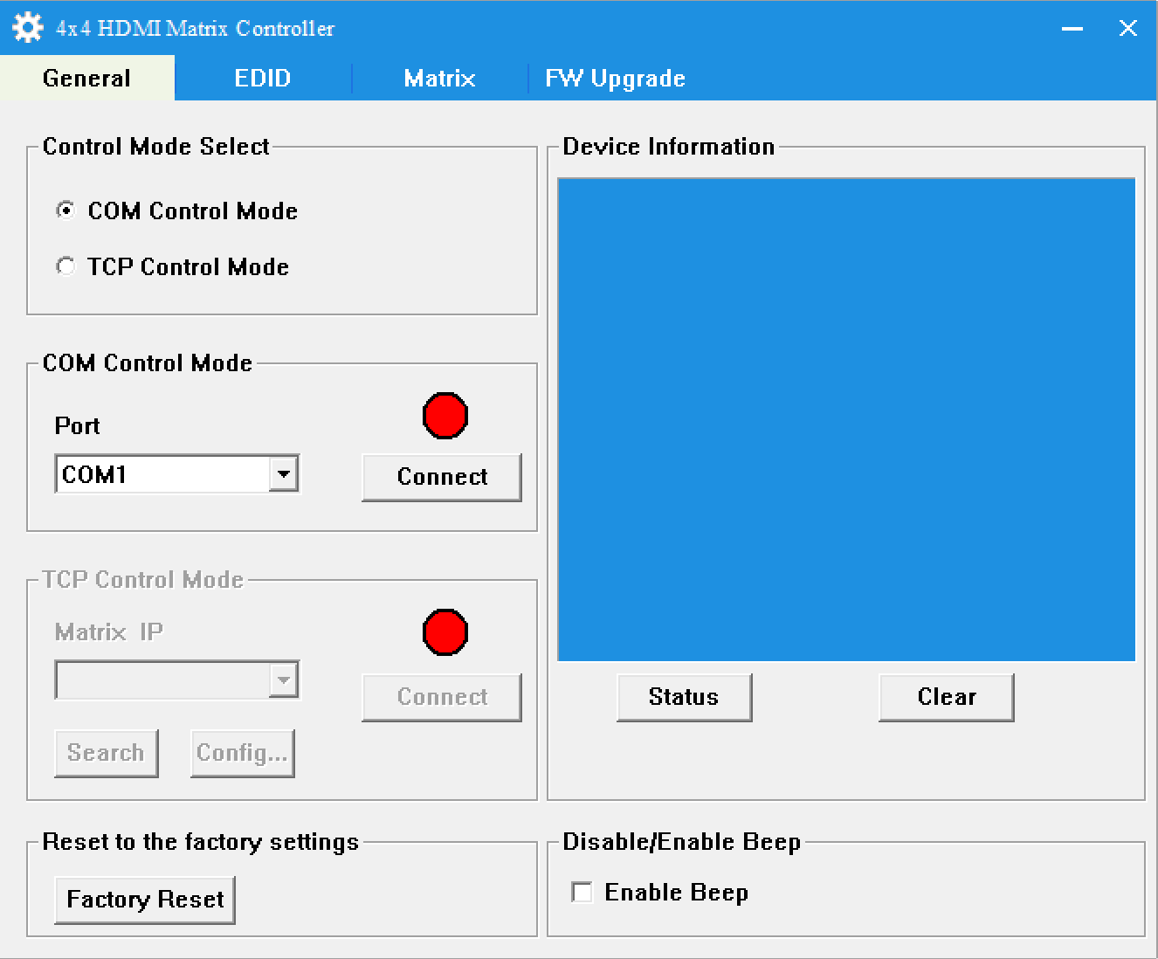Click inside the Device Information blue panel

[846, 419]
